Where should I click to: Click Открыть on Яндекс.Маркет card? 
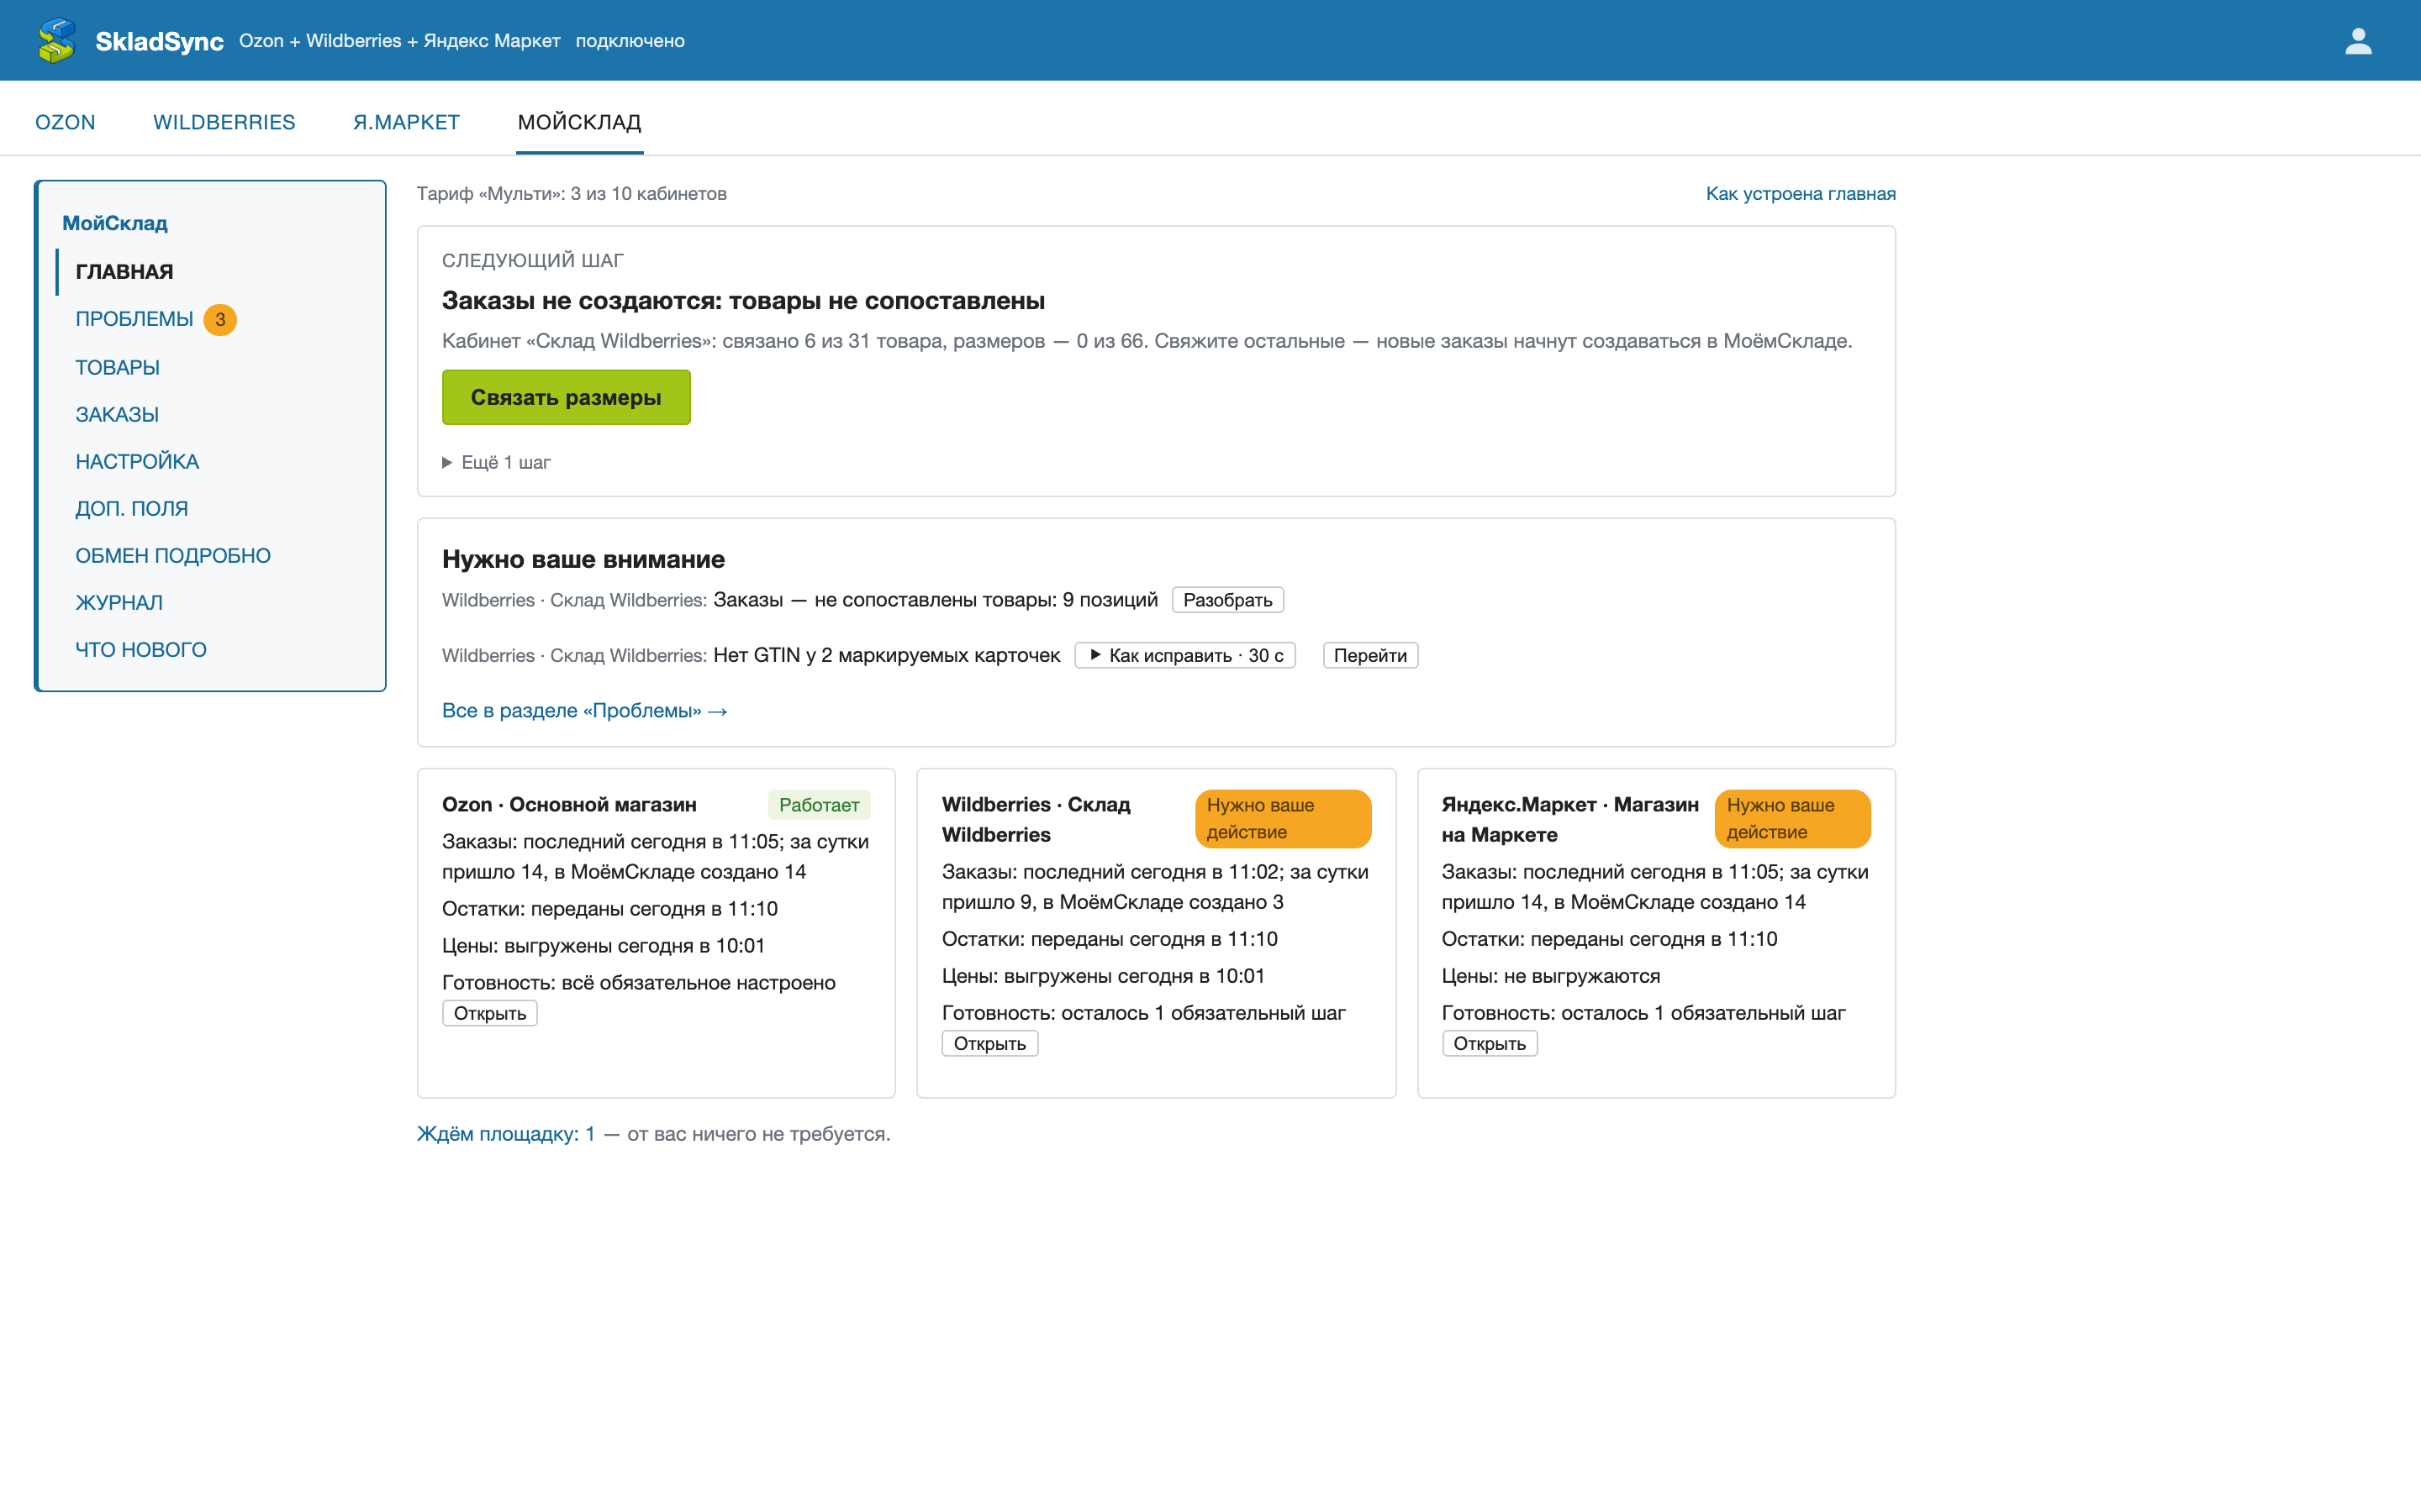pyautogui.click(x=1489, y=1043)
